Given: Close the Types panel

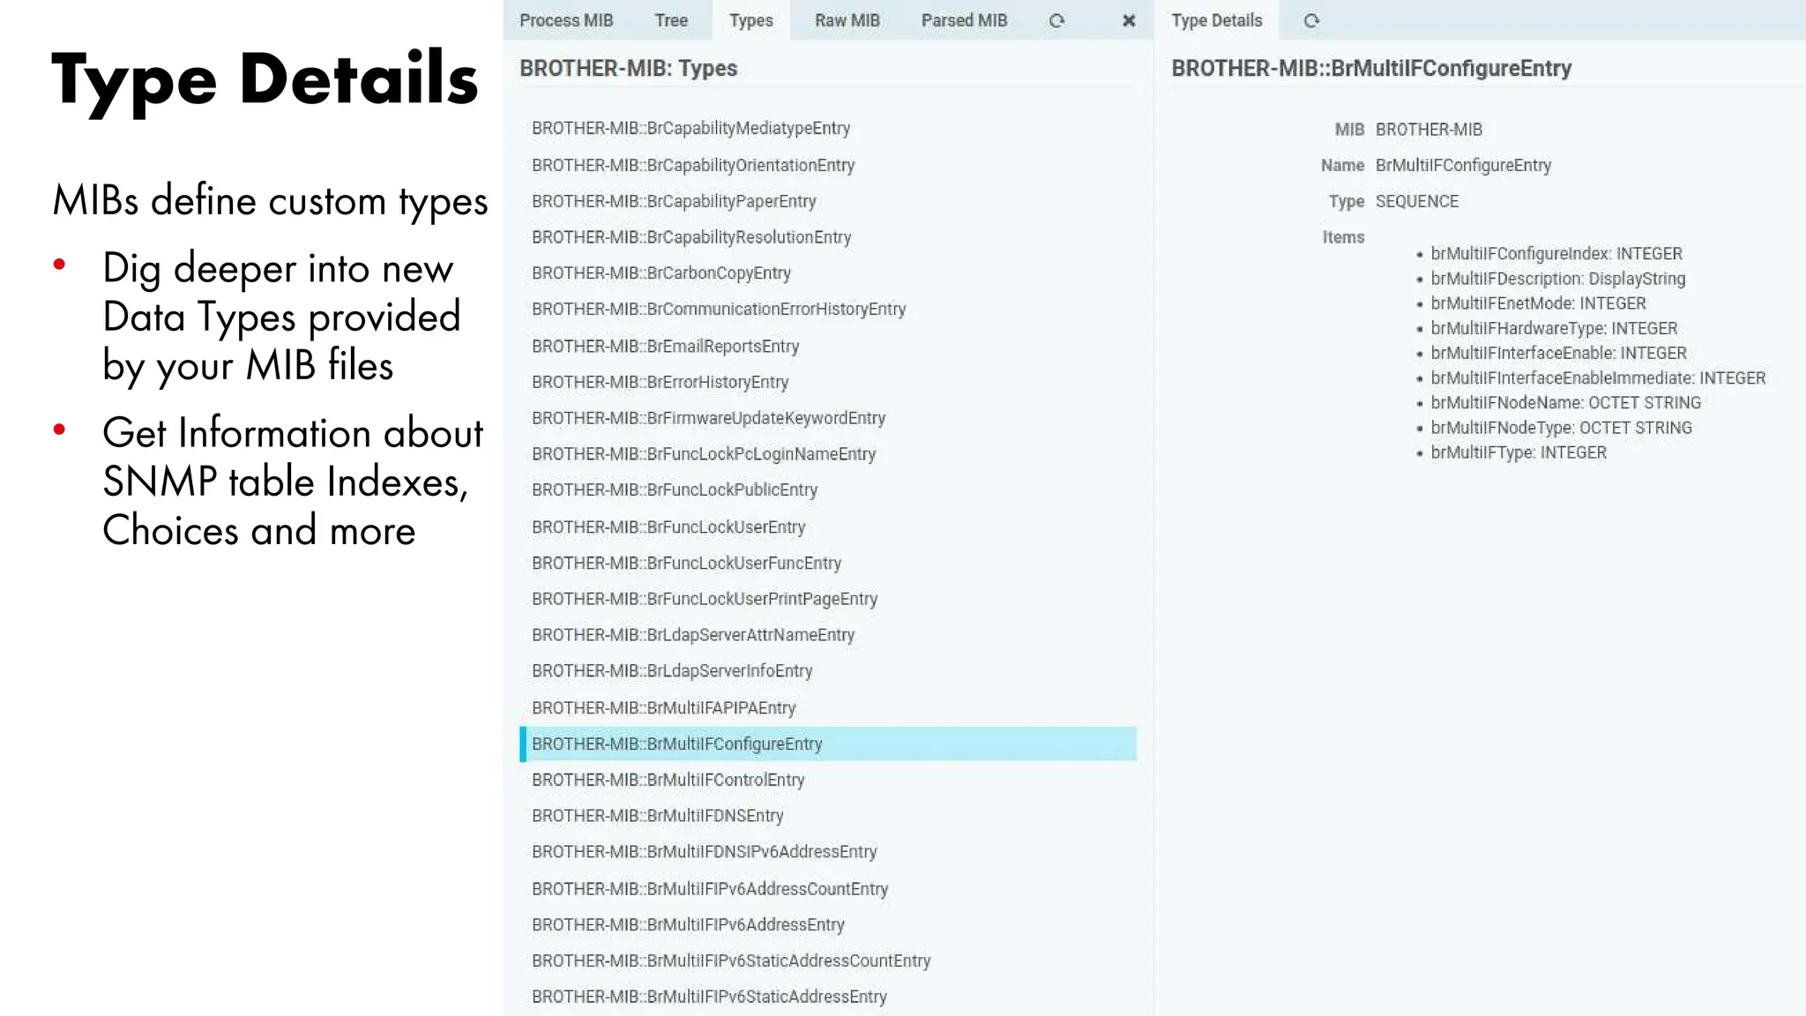Looking at the screenshot, I should pyautogui.click(x=1129, y=20).
